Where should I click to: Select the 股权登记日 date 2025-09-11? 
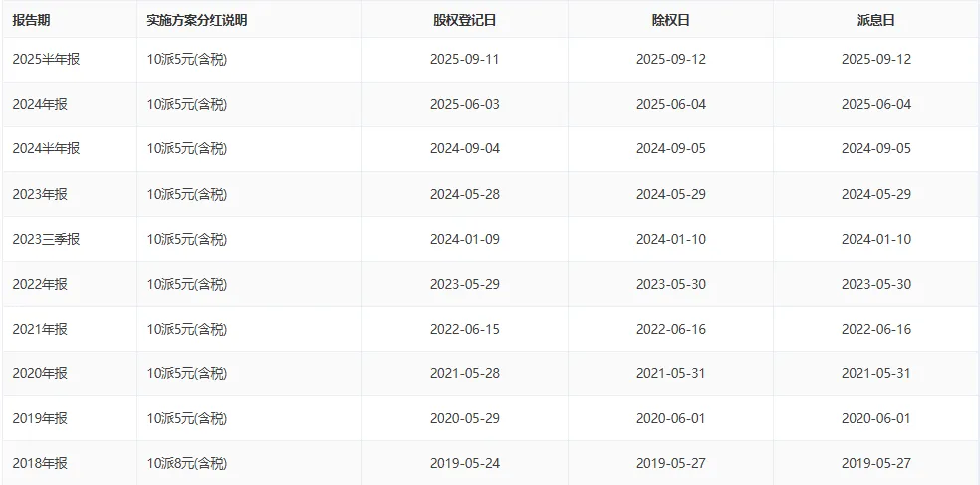coord(464,59)
